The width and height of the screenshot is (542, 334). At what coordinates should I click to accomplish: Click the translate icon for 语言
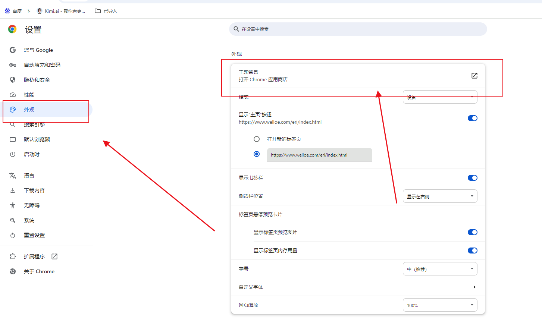[13, 176]
